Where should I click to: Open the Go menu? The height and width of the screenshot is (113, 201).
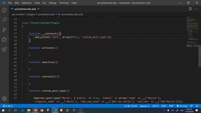(44, 3)
